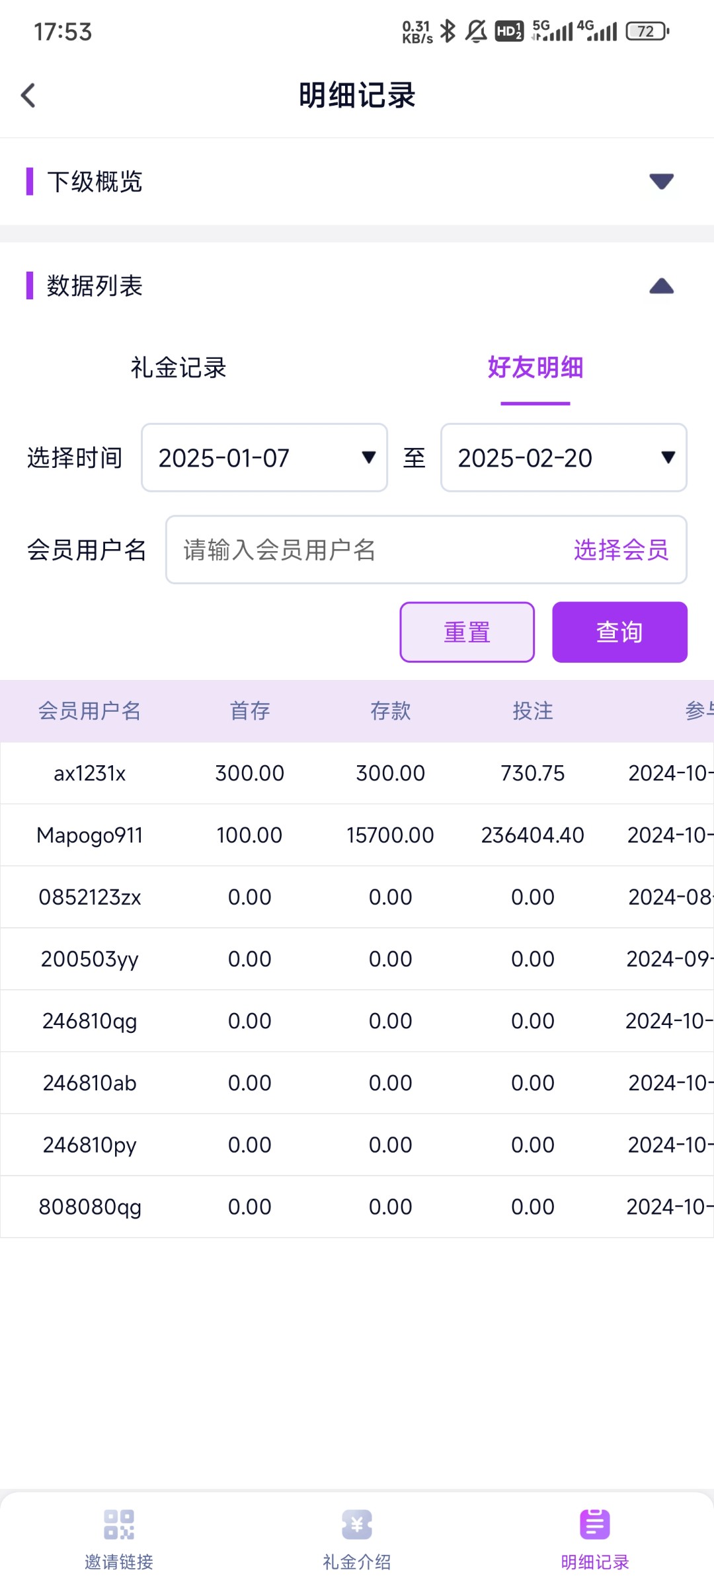Tap the 投注 column header
The height and width of the screenshot is (1586, 714).
pyautogui.click(x=532, y=711)
